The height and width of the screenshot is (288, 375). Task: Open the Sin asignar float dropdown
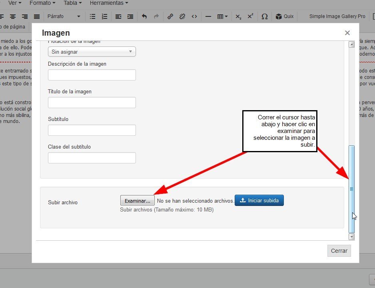[x=92, y=52]
